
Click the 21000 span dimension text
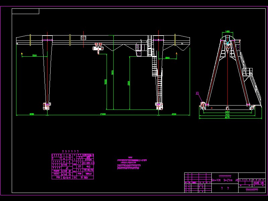click(103, 114)
